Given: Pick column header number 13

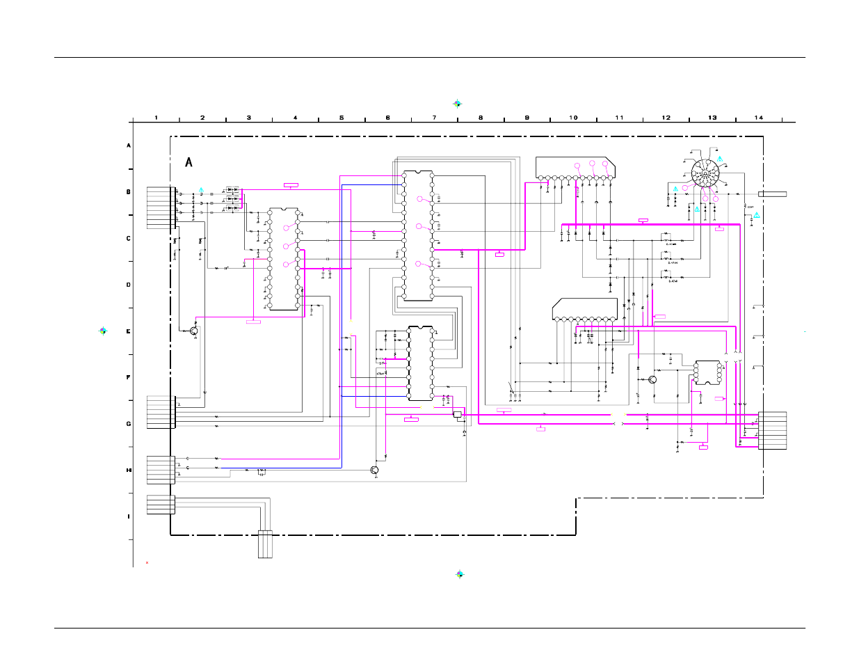Looking at the screenshot, I should pos(712,118).
